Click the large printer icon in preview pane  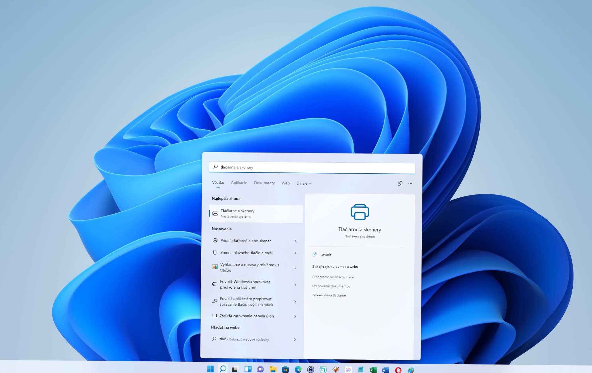[x=360, y=212]
